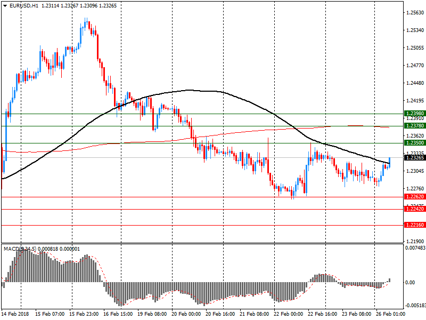Click the 1.25630 value on price scale
This screenshot has height=320, width=426.
tap(414, 12)
